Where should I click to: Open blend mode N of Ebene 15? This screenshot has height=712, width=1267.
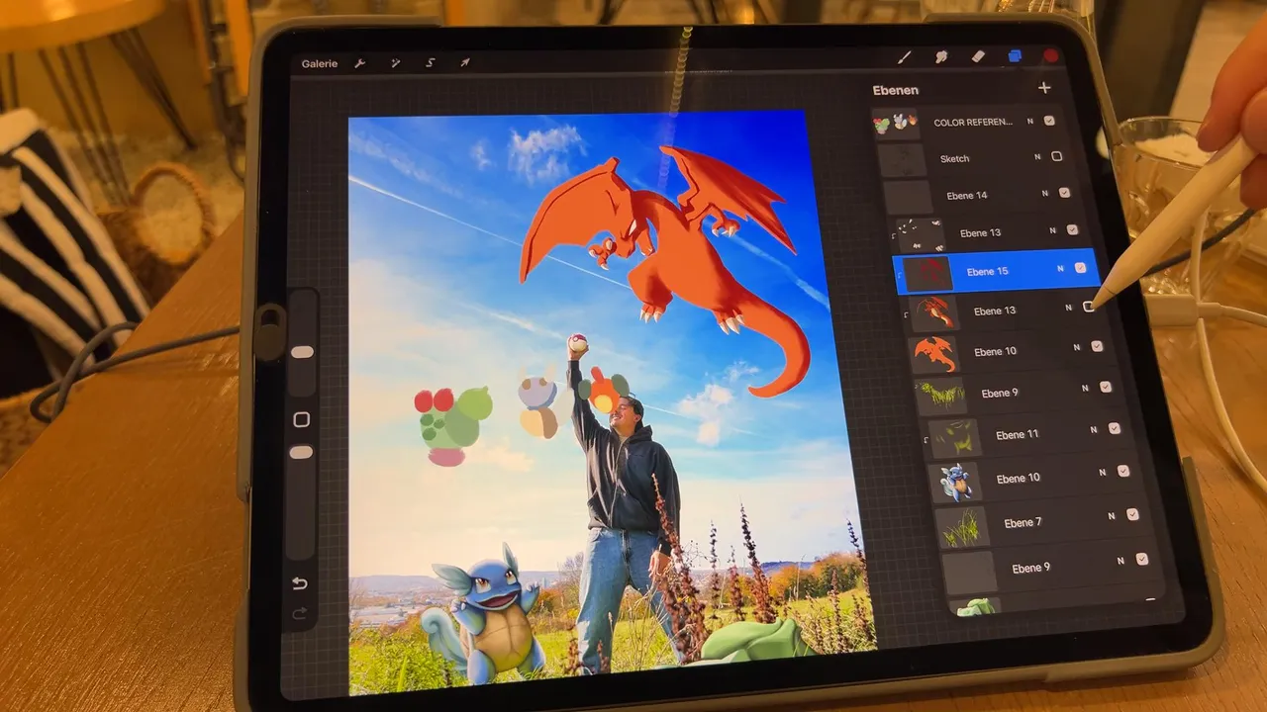1060,269
